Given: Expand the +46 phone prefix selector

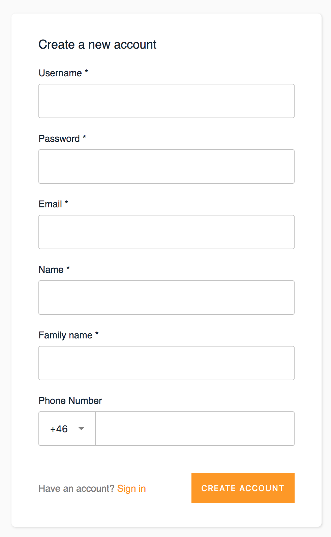Looking at the screenshot, I should point(67,429).
